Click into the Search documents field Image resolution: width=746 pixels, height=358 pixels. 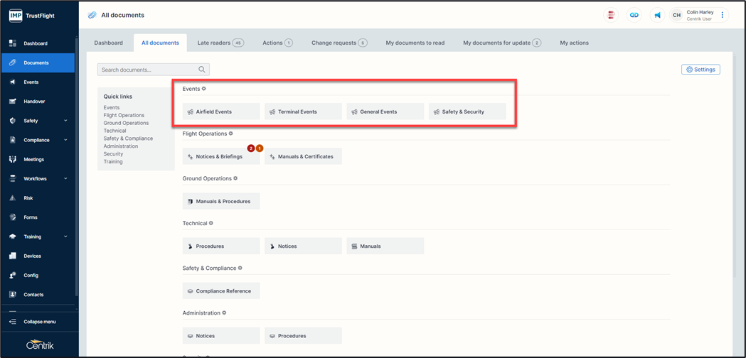pos(147,70)
